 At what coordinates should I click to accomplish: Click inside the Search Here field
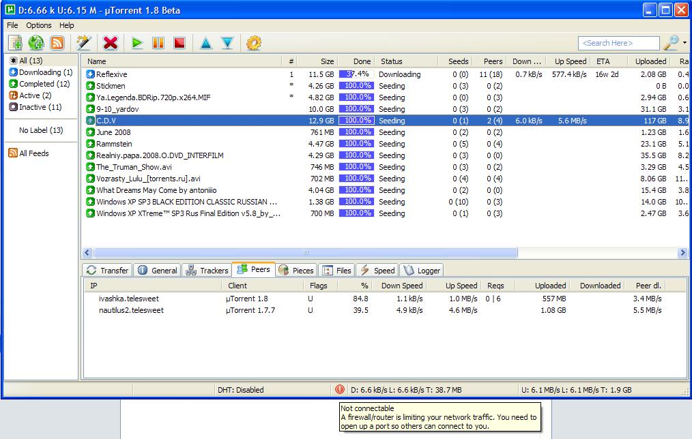tap(618, 43)
